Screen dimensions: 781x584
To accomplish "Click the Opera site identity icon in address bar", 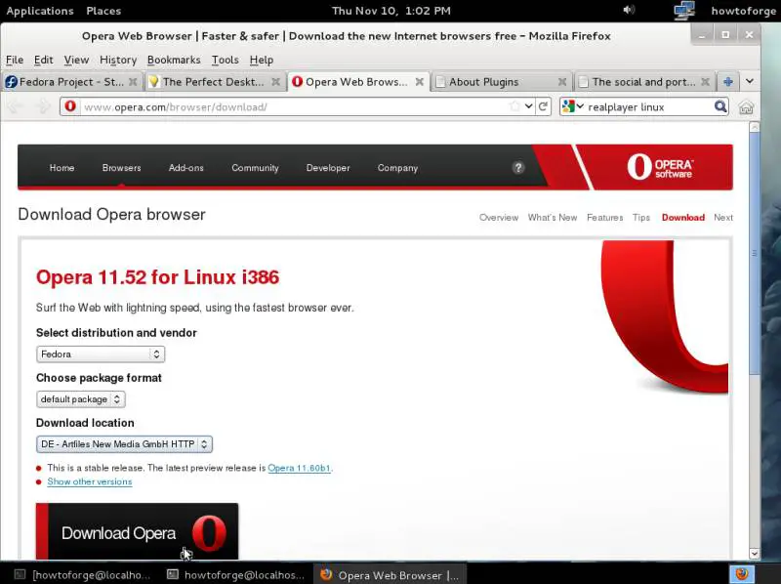I will click(x=70, y=106).
